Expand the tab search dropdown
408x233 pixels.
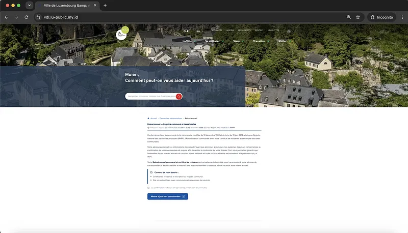tap(30, 5)
